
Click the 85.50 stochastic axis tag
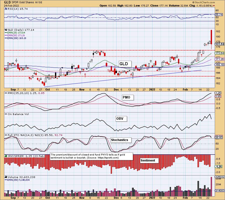coord(219,137)
